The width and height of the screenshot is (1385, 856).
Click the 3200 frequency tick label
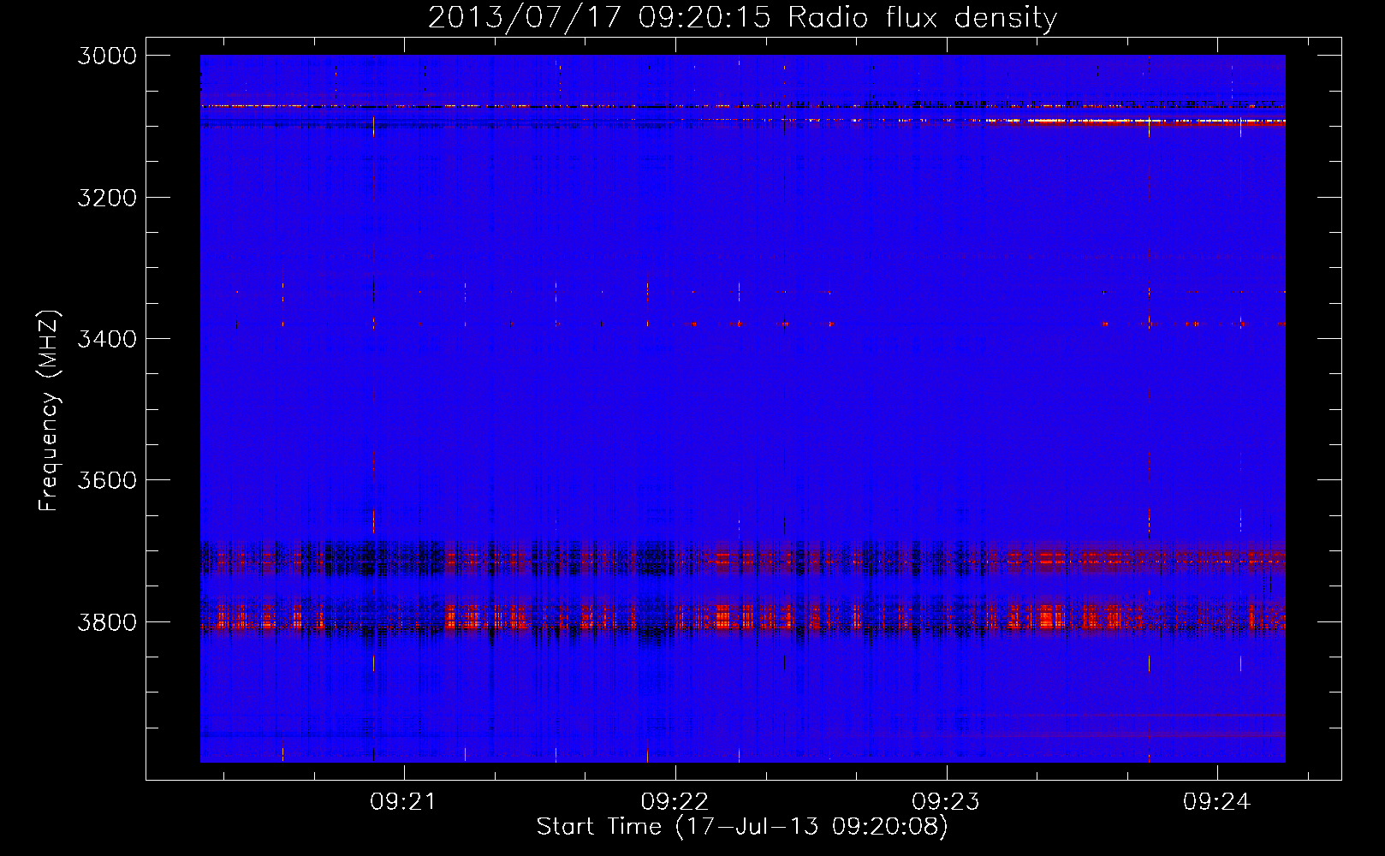[x=107, y=198]
